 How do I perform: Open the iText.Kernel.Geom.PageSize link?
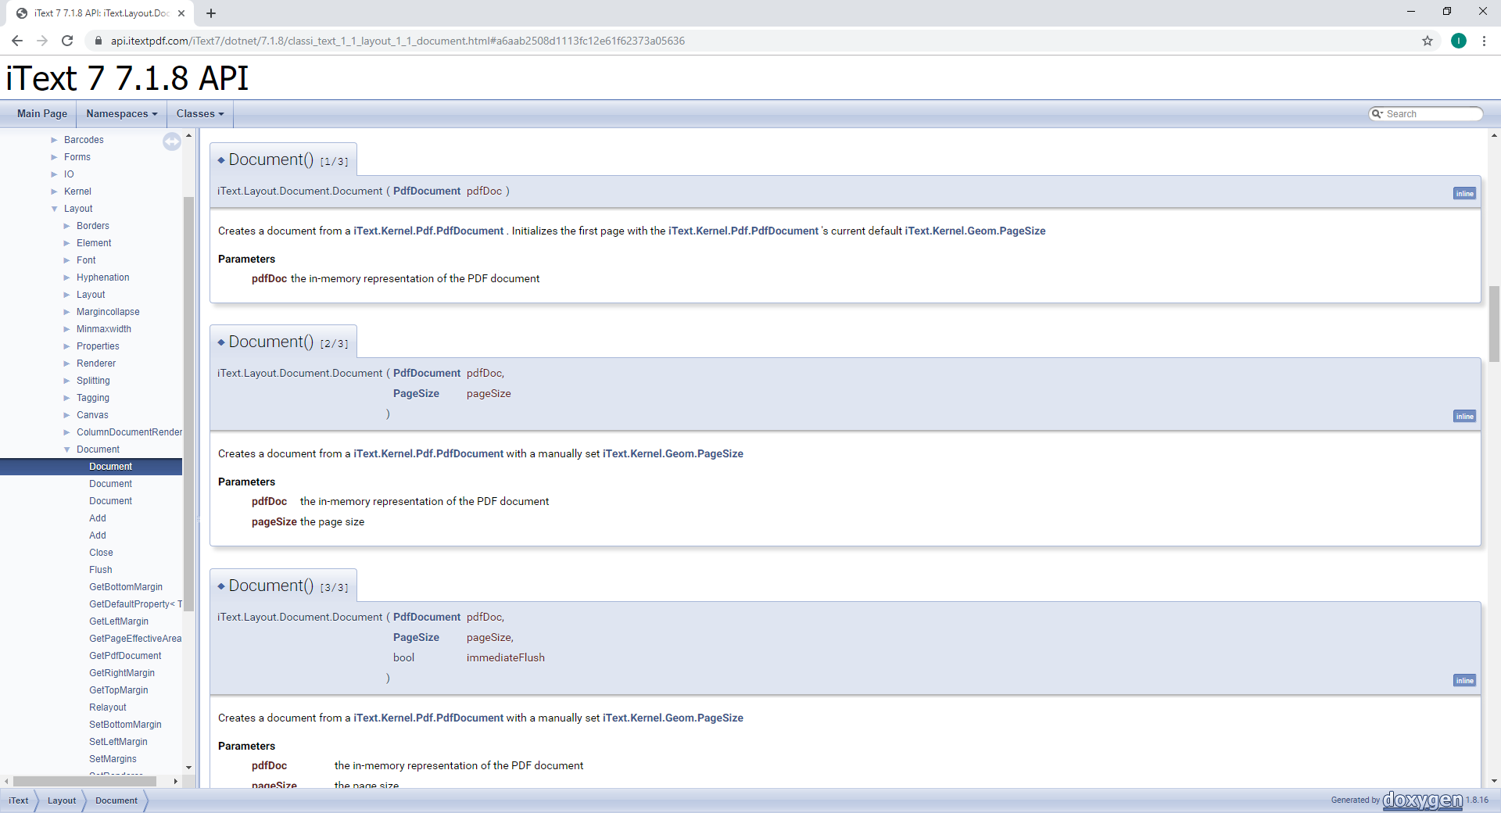coord(974,231)
